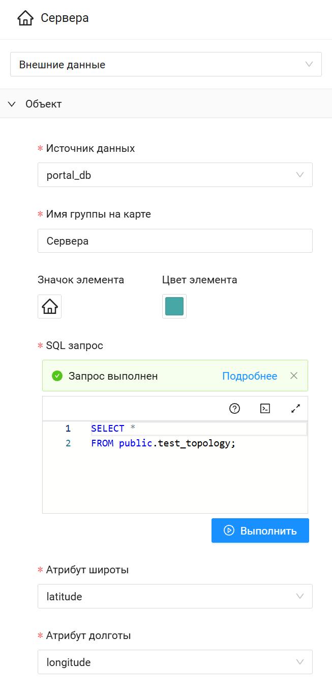Click line 2 of the SQL query
332x691 pixels.
(163, 443)
